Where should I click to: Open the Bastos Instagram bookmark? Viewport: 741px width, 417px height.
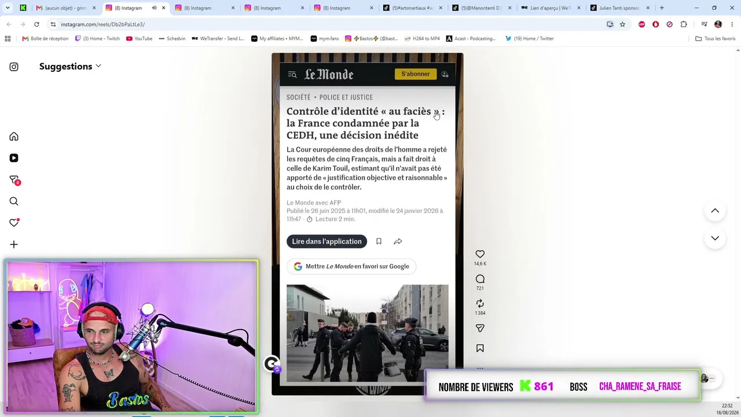(x=371, y=39)
